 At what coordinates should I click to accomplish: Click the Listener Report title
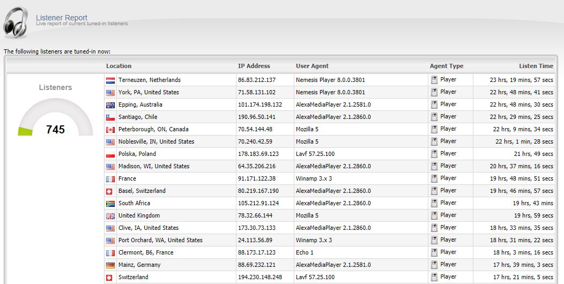62,18
